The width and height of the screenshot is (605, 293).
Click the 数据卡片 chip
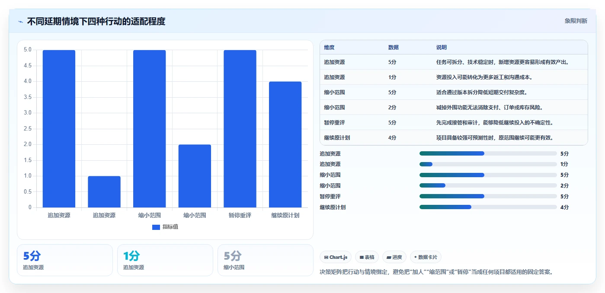(x=426, y=257)
